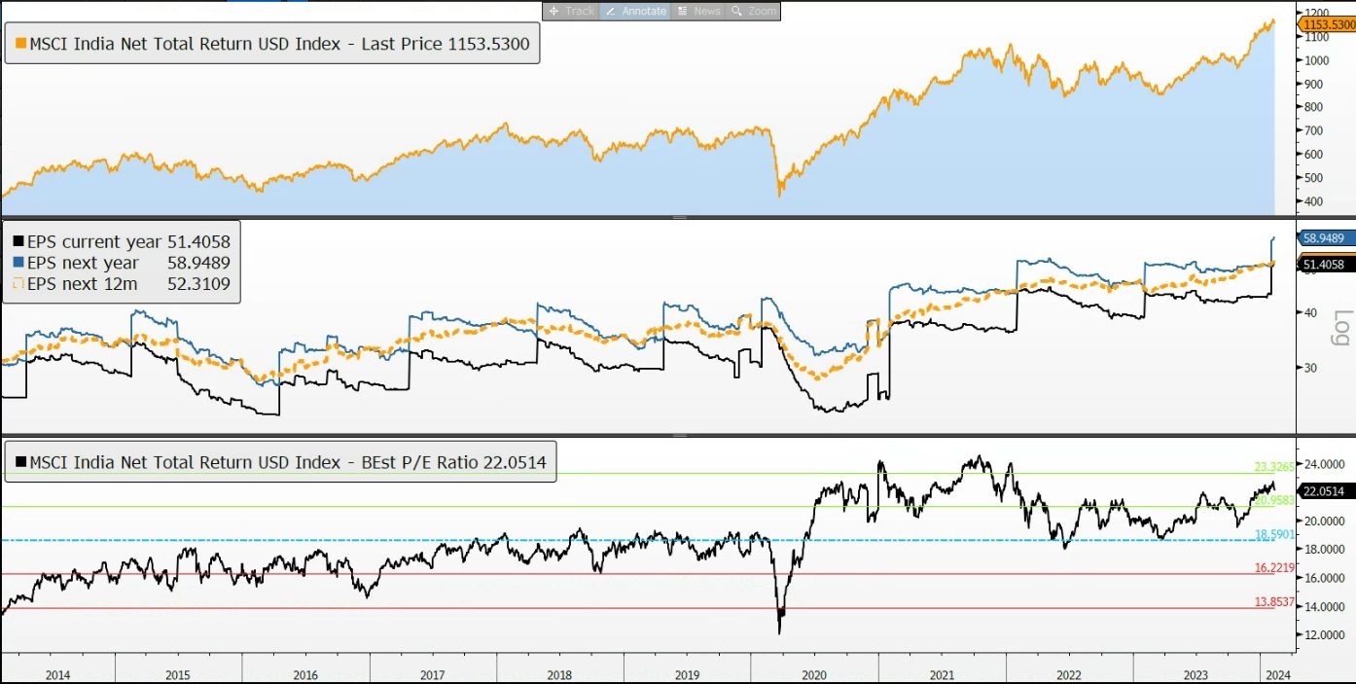Click the 18.5901 blue mean level label
The image size is (1356, 684).
coord(1275,534)
